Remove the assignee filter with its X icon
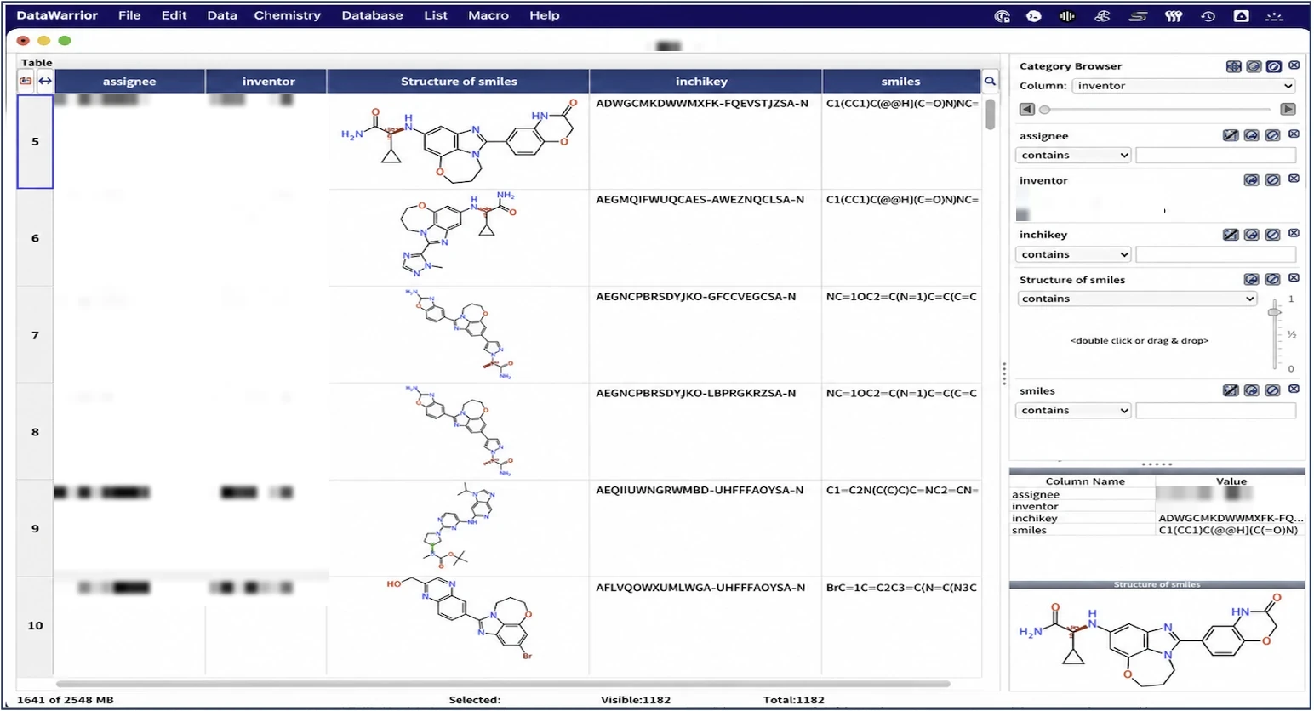The height and width of the screenshot is (711, 1314). pos(1294,134)
